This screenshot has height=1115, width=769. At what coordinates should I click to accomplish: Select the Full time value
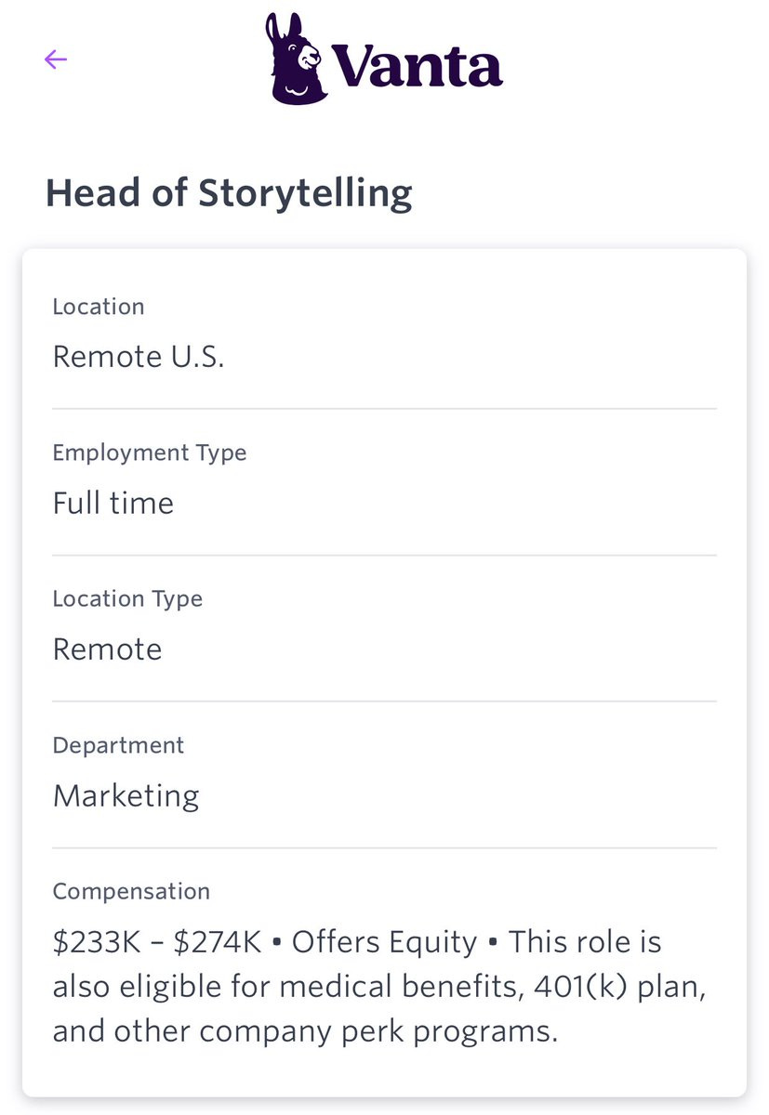pyautogui.click(x=113, y=503)
